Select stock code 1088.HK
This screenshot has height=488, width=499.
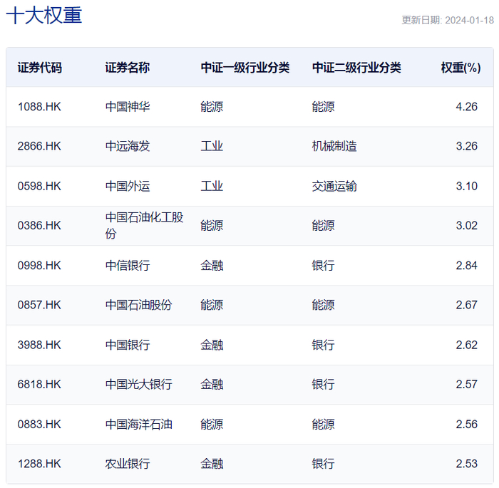click(x=39, y=107)
